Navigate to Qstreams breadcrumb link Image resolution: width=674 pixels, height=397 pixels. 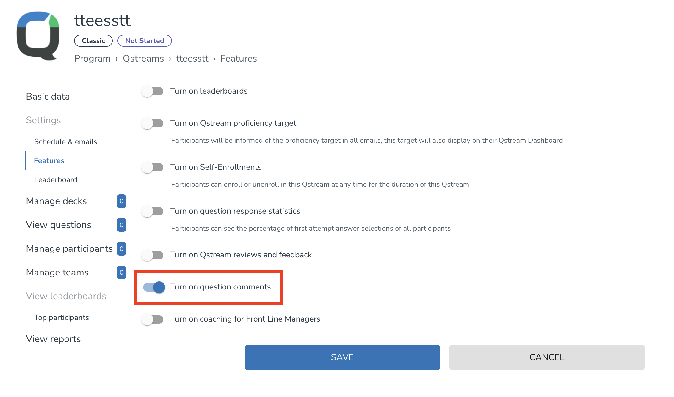point(143,59)
